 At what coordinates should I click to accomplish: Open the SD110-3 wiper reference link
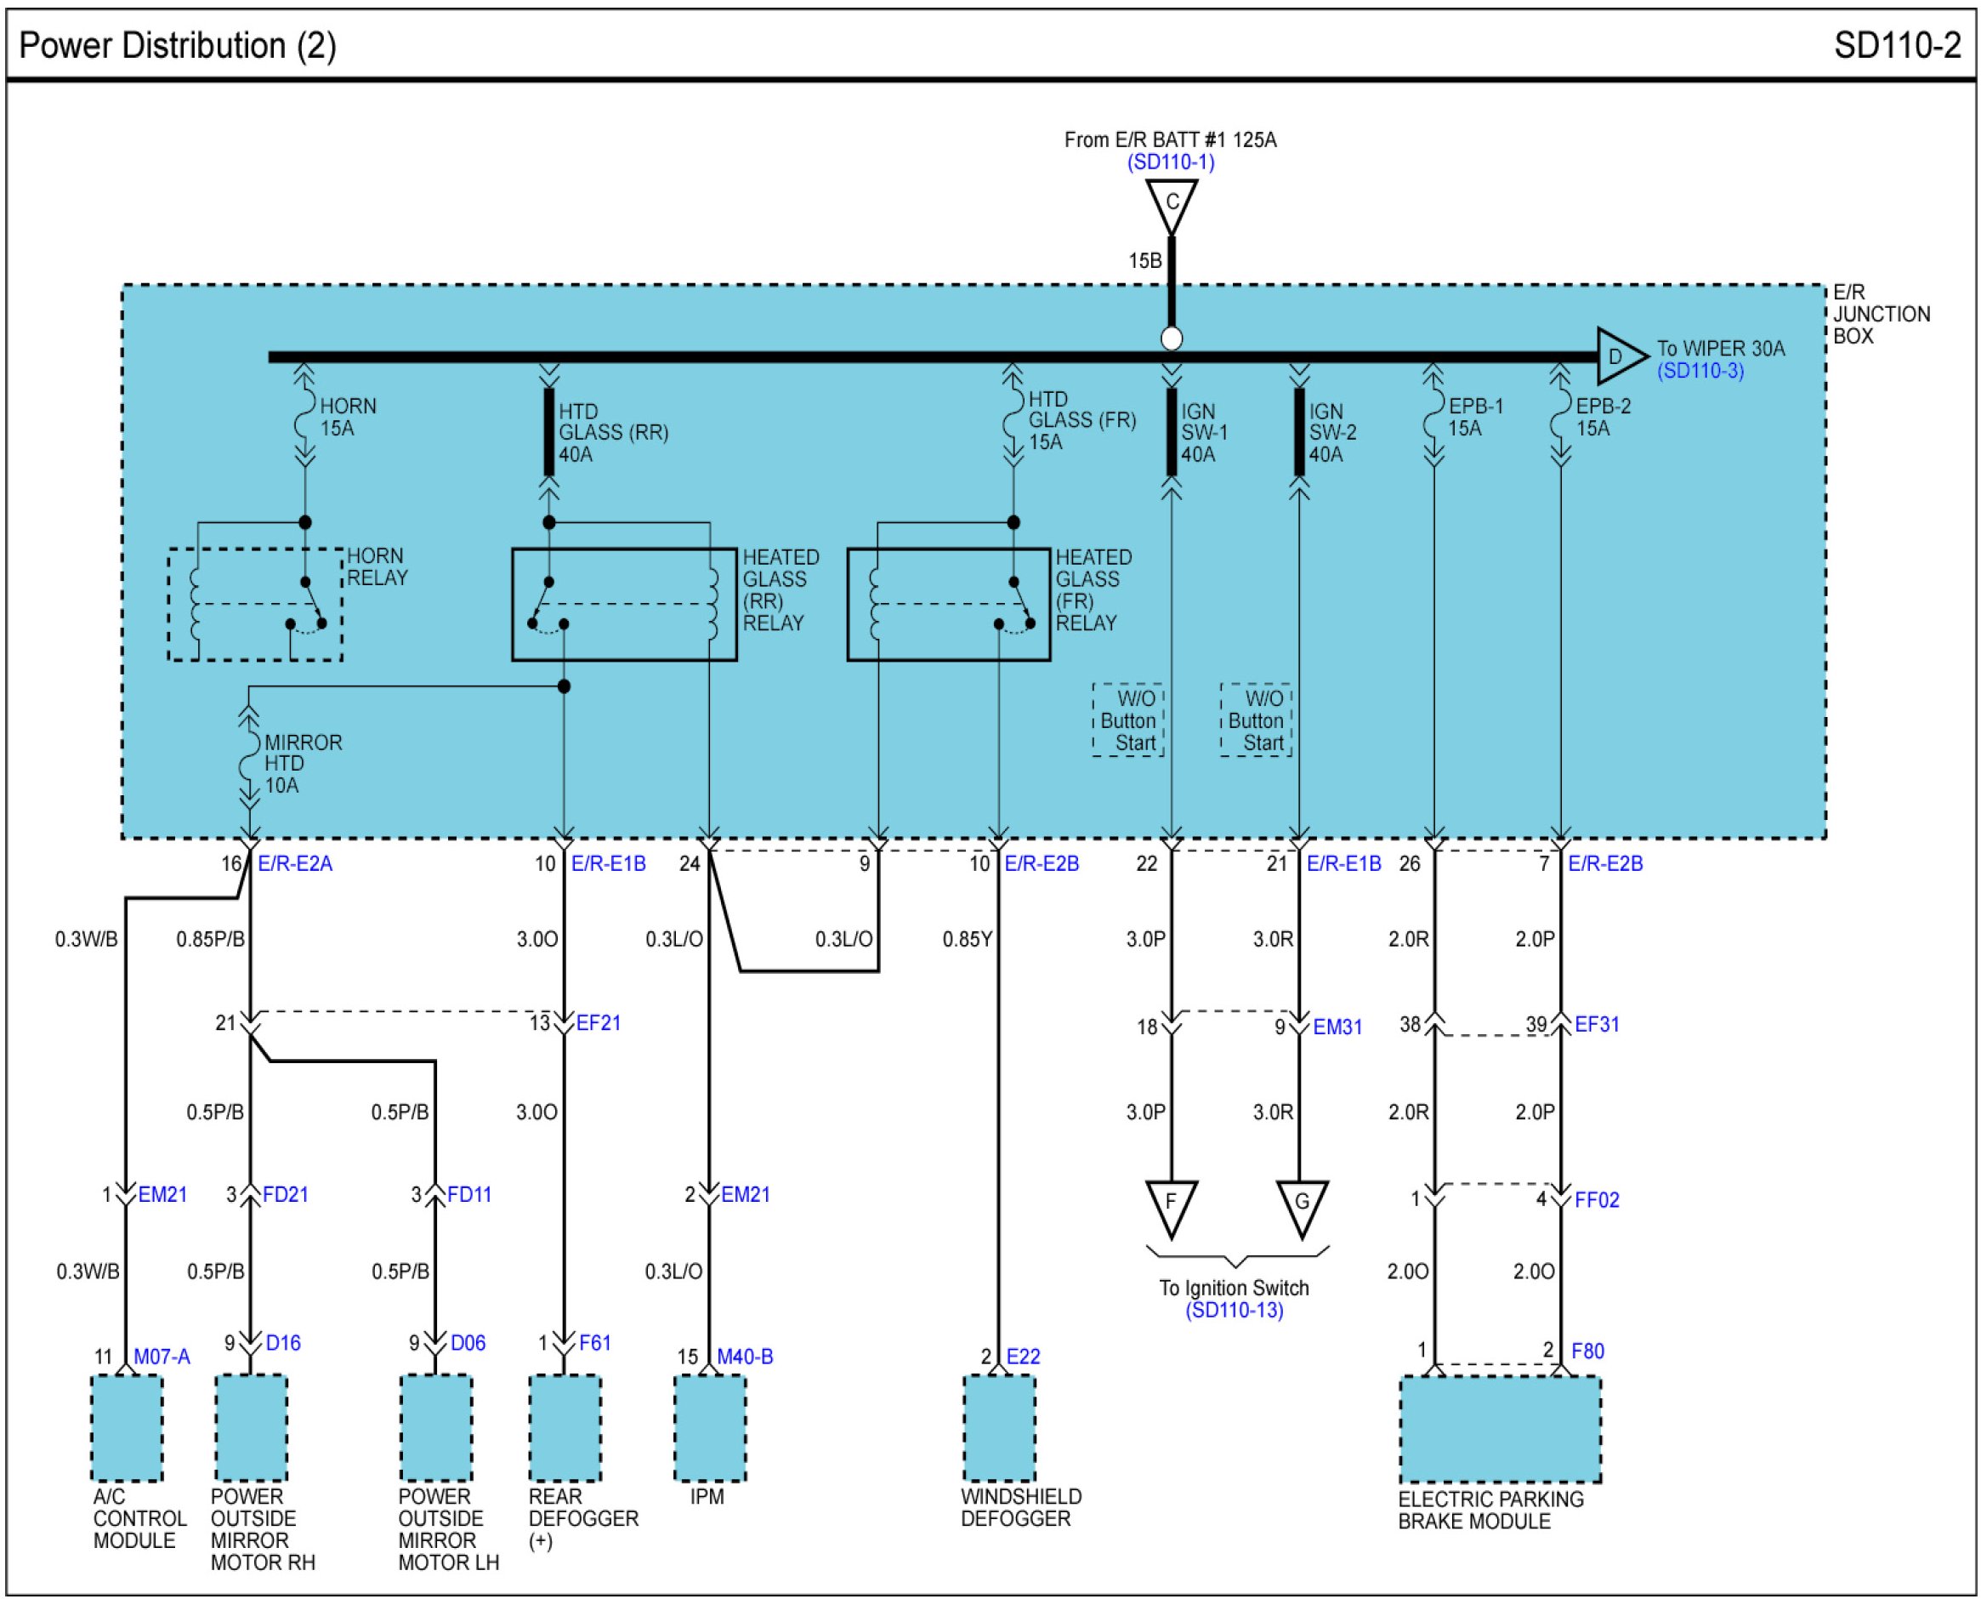[1700, 371]
